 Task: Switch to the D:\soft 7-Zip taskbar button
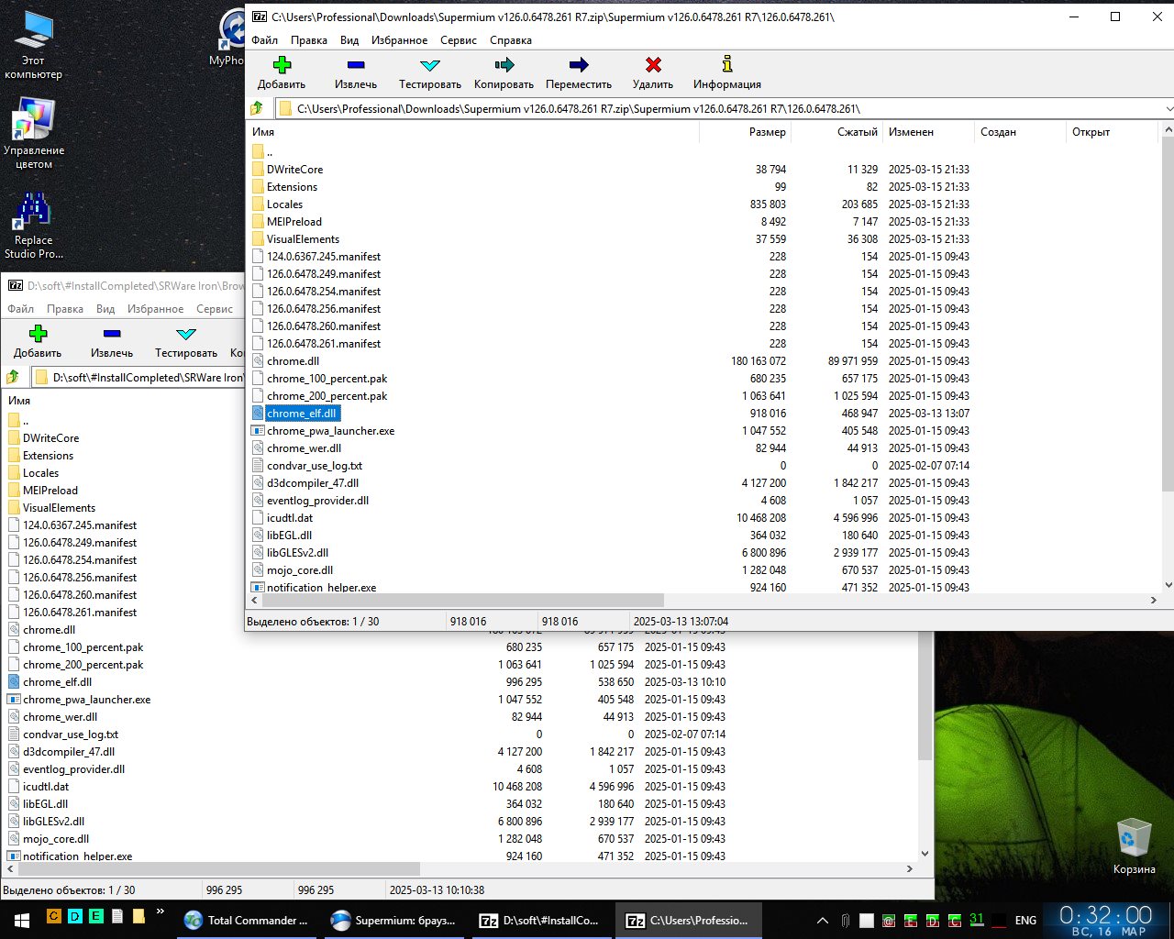[542, 920]
